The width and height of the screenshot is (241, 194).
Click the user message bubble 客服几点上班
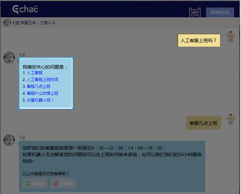tap(203, 123)
